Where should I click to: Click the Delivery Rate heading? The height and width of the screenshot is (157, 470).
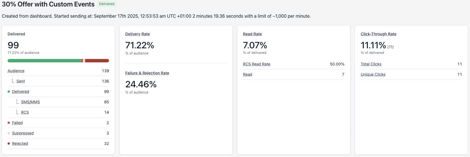click(x=137, y=34)
